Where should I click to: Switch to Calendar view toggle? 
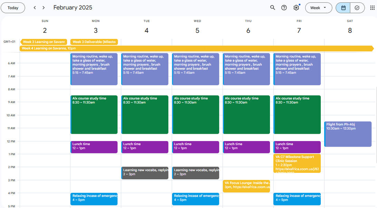[343, 8]
